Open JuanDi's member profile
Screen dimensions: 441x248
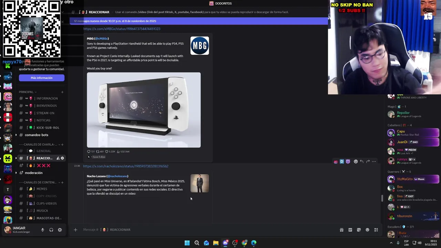(x=413, y=142)
